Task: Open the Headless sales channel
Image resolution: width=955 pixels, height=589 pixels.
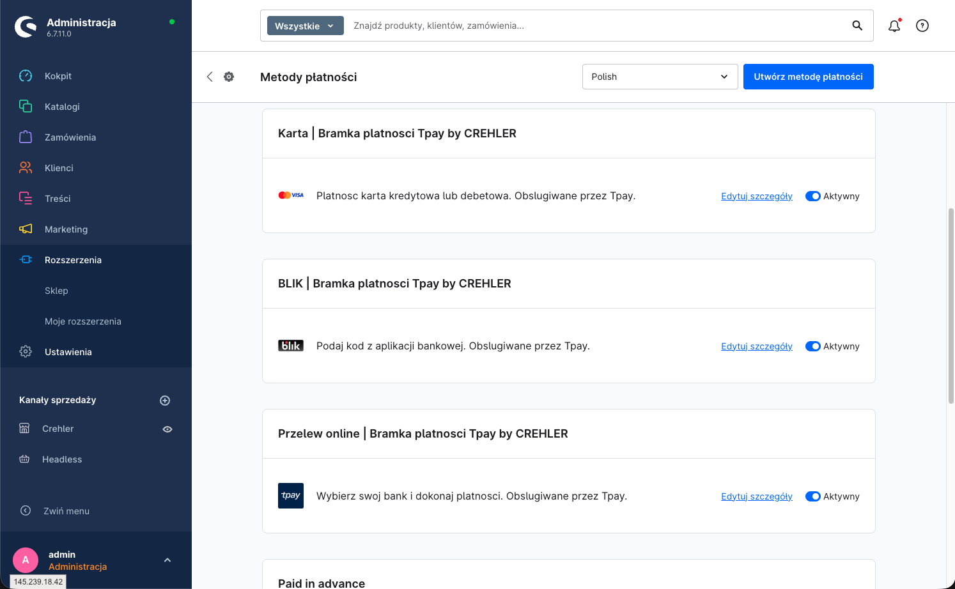Action: point(62,459)
